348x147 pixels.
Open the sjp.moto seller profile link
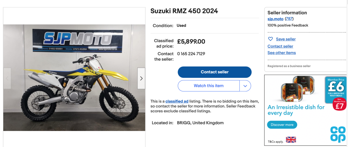pos(275,19)
